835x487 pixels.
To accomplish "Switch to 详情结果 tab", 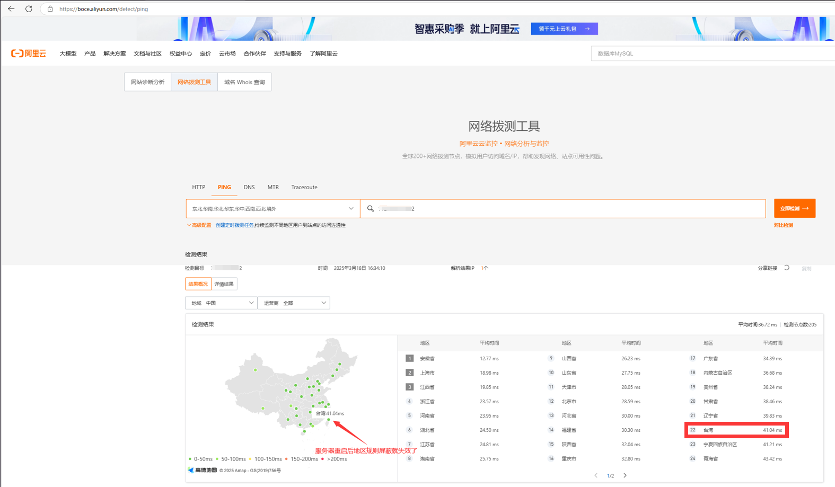I will click(x=224, y=284).
